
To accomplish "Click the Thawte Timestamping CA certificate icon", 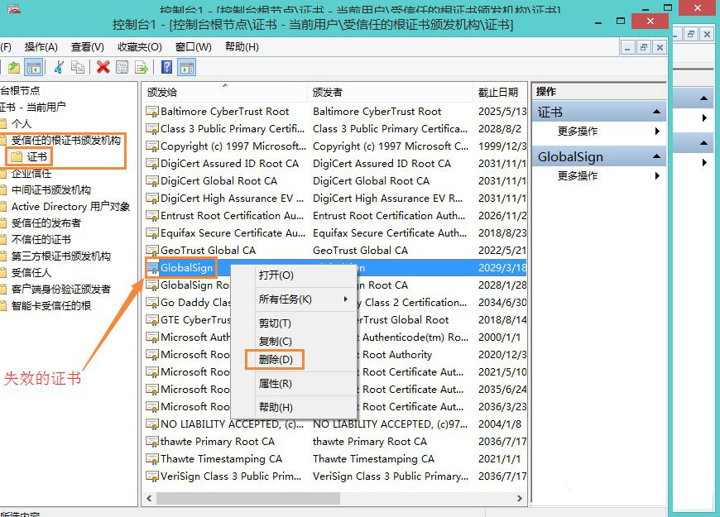I will click(x=152, y=459).
